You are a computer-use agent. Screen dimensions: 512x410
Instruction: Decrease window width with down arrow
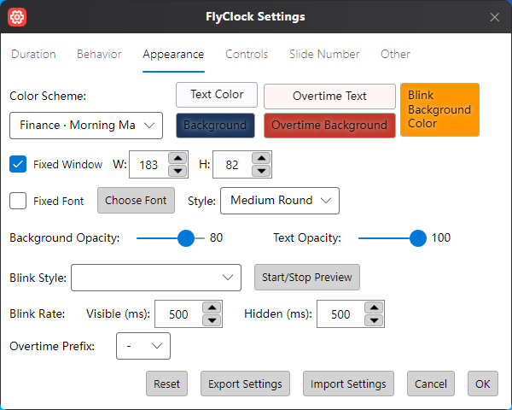[x=177, y=171]
